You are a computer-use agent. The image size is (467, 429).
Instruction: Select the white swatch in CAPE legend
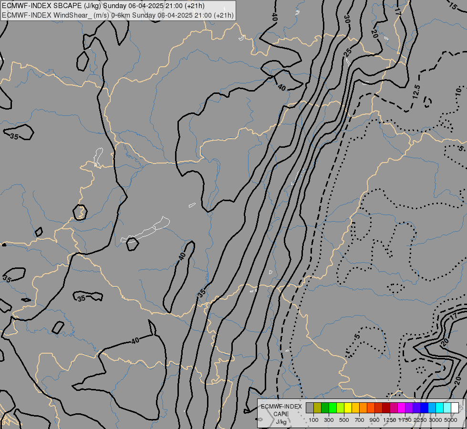pos(455,408)
